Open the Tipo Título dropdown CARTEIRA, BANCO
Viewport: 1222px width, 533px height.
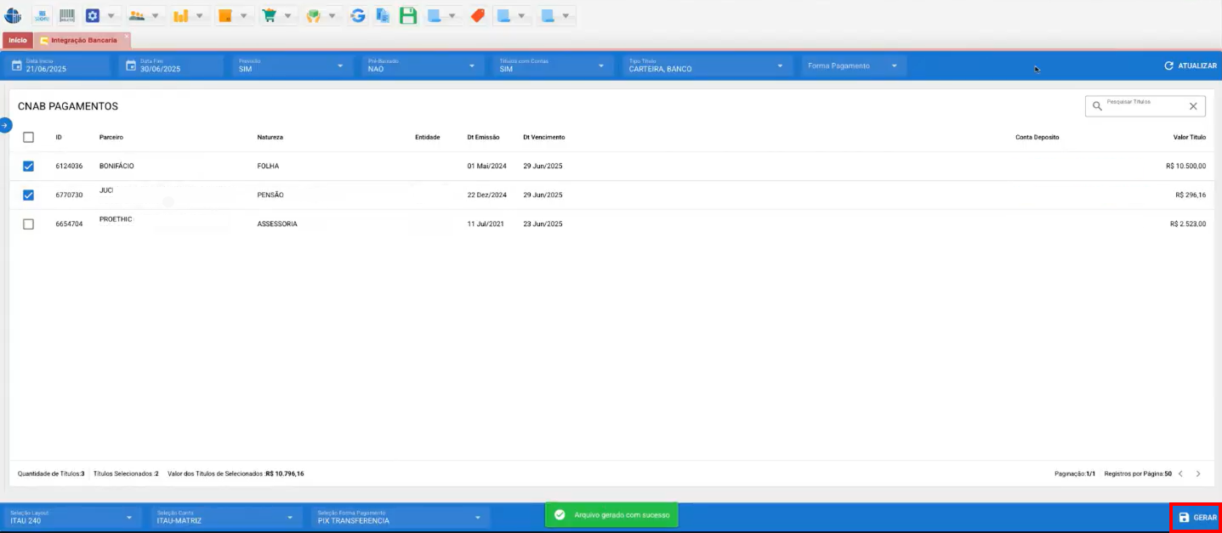click(x=707, y=65)
